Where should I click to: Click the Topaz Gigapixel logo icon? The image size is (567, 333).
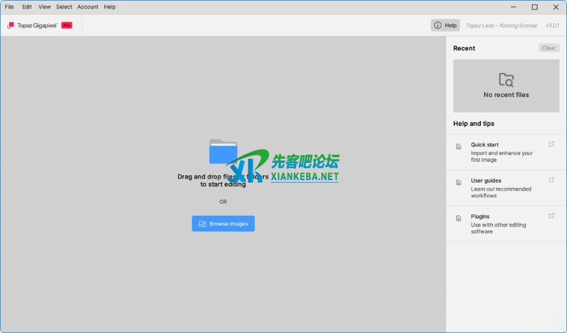[10, 26]
